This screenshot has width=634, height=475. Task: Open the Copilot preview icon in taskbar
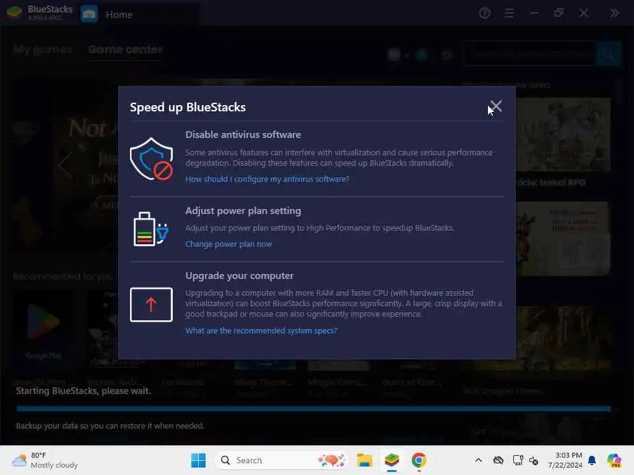614,460
